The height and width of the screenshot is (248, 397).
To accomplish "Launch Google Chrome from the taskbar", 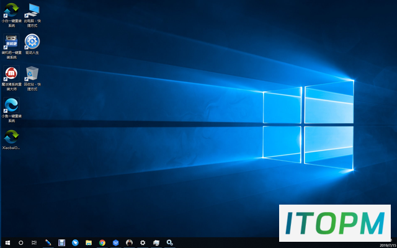I will (102, 242).
